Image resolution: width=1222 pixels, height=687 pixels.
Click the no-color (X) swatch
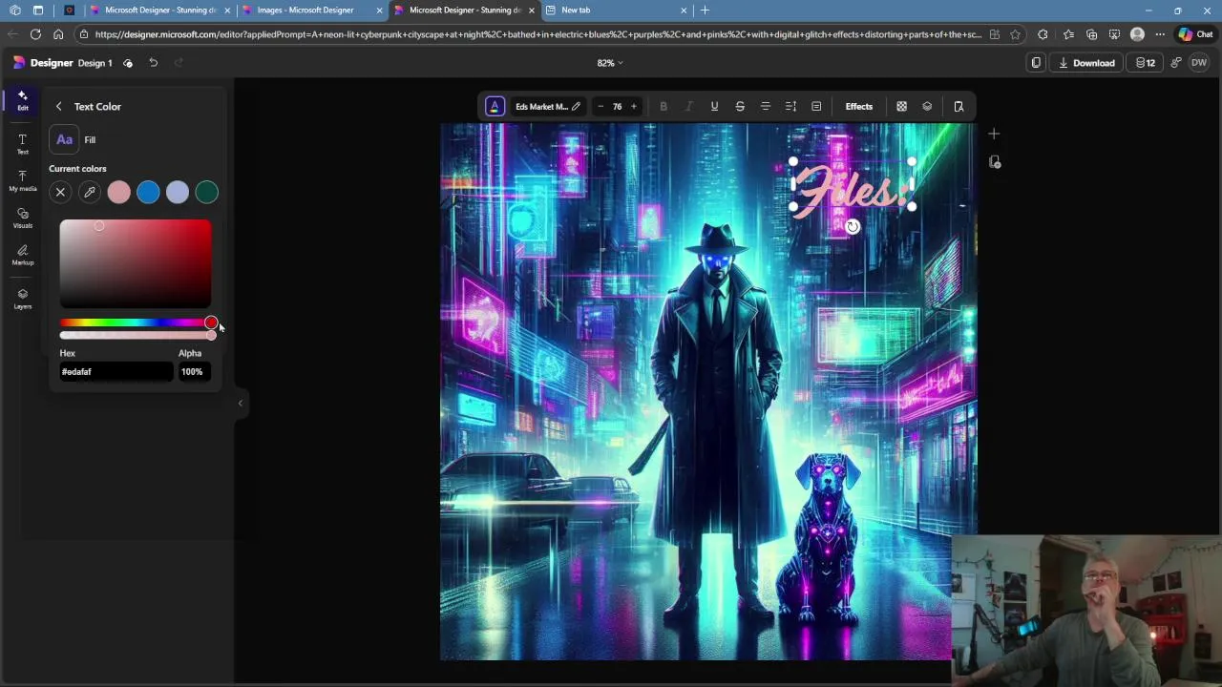point(60,193)
